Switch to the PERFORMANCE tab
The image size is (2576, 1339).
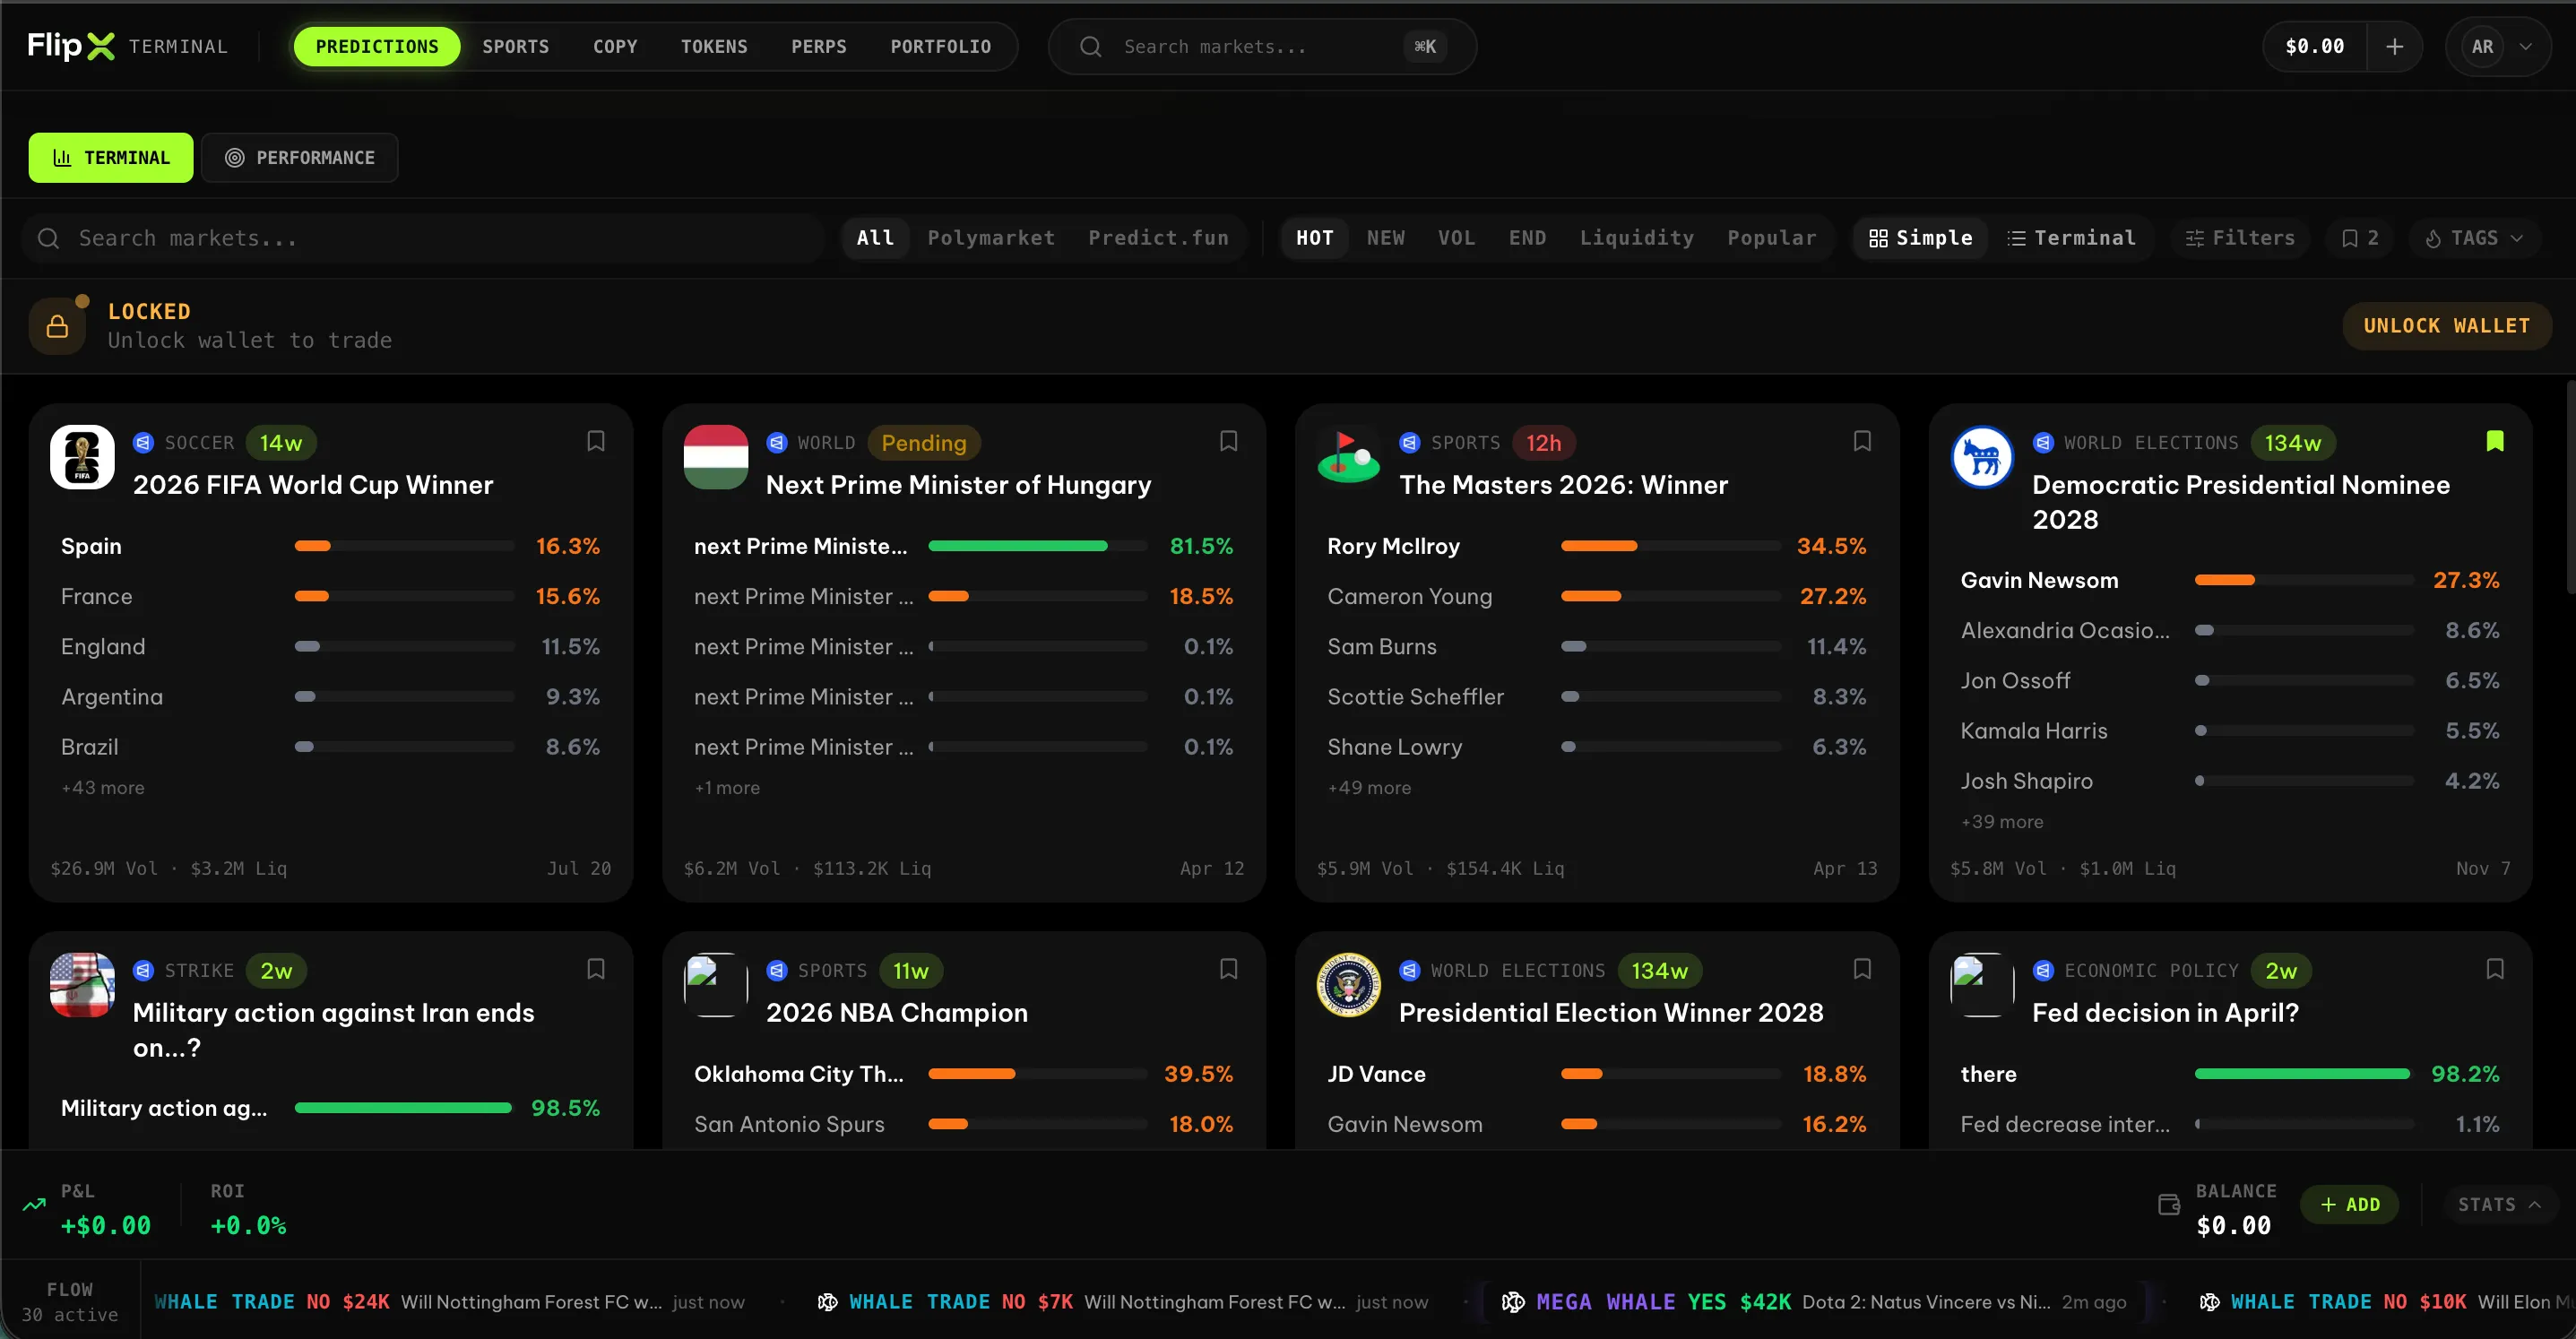click(x=300, y=157)
